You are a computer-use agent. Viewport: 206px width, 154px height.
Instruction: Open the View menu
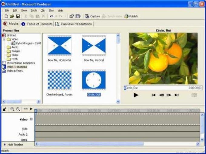pos(24,10)
